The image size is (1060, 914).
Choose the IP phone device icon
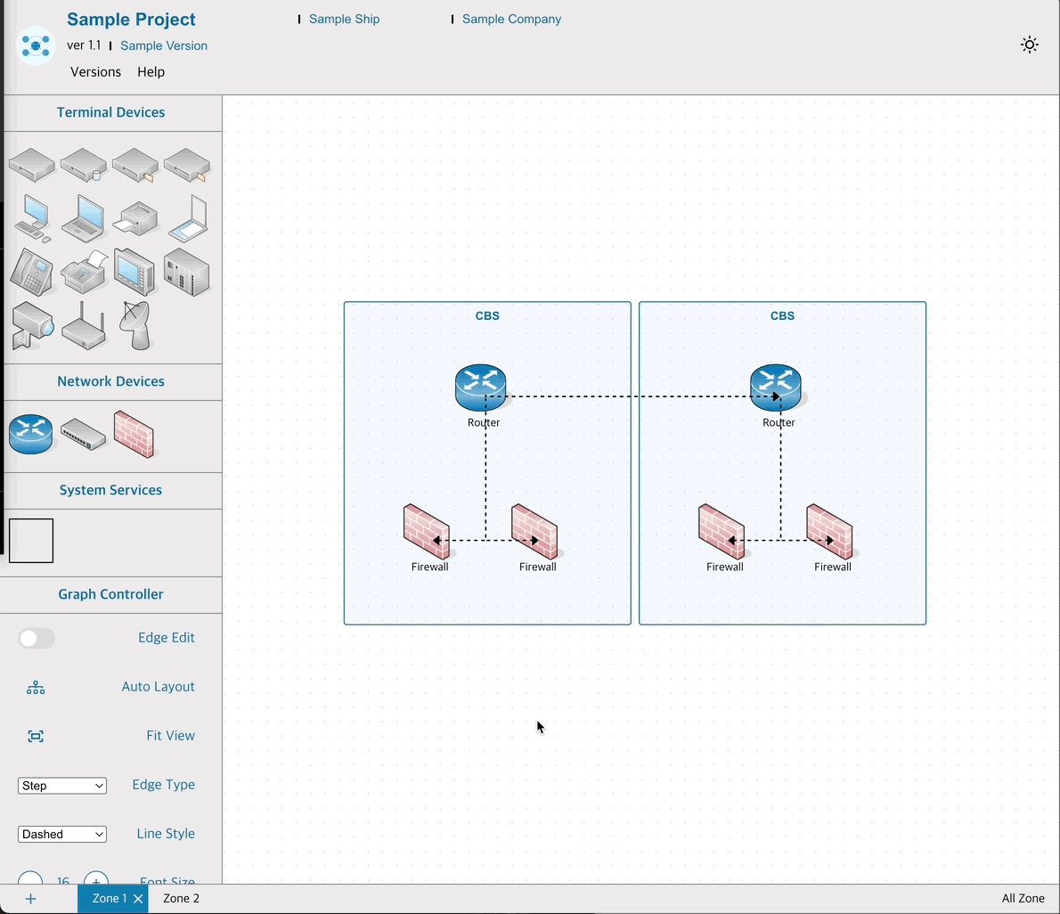(32, 272)
